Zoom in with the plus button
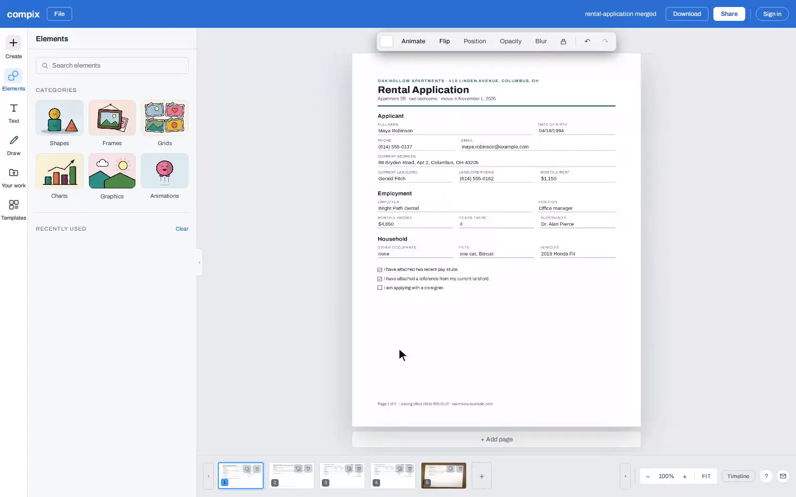 coord(685,476)
